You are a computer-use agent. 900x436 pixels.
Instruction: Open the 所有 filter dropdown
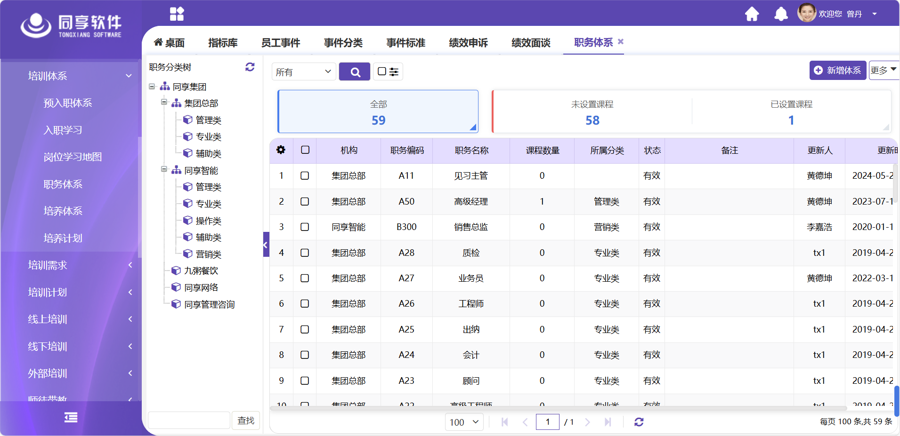[x=304, y=71]
